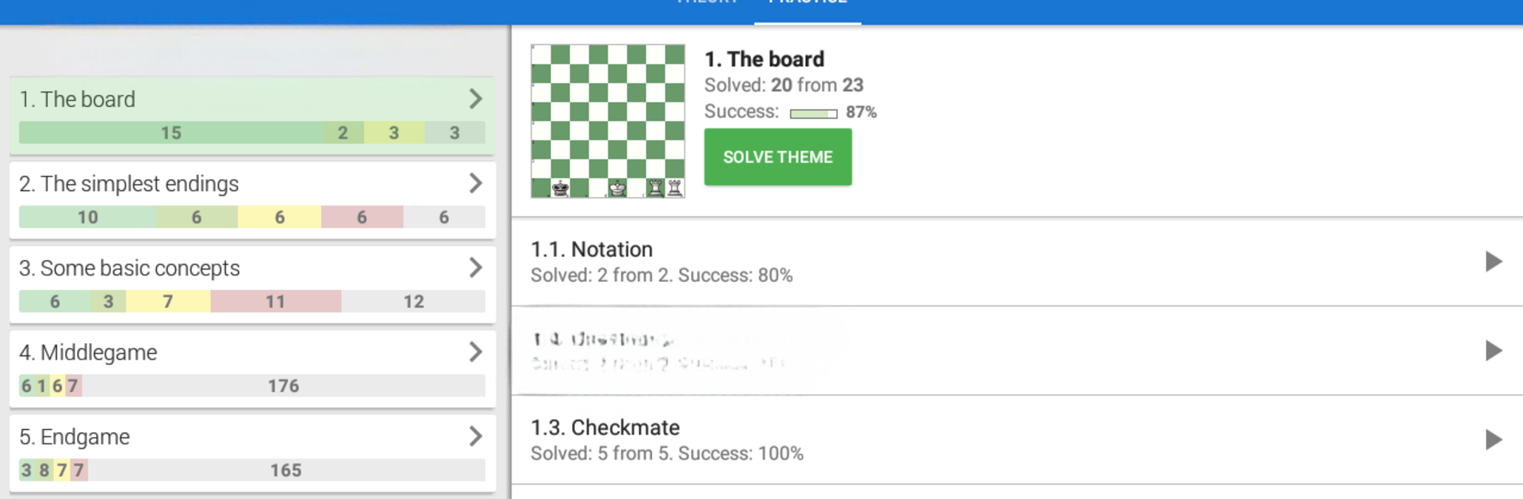Click the green 15 segment under The board
The height and width of the screenshot is (499, 1523).
[x=171, y=133]
